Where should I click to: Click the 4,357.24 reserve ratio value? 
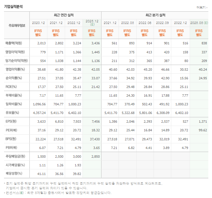coord(39,113)
